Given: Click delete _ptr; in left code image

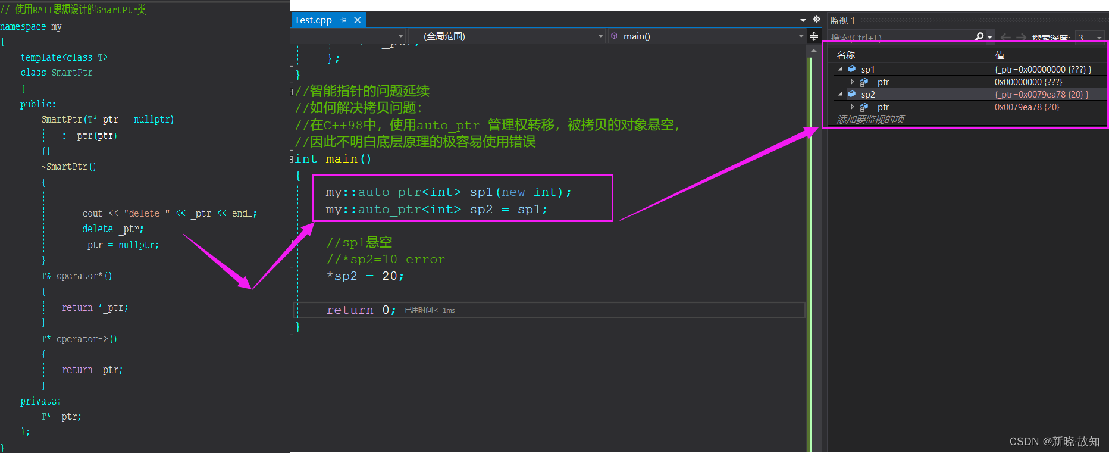Looking at the screenshot, I should click(x=112, y=229).
